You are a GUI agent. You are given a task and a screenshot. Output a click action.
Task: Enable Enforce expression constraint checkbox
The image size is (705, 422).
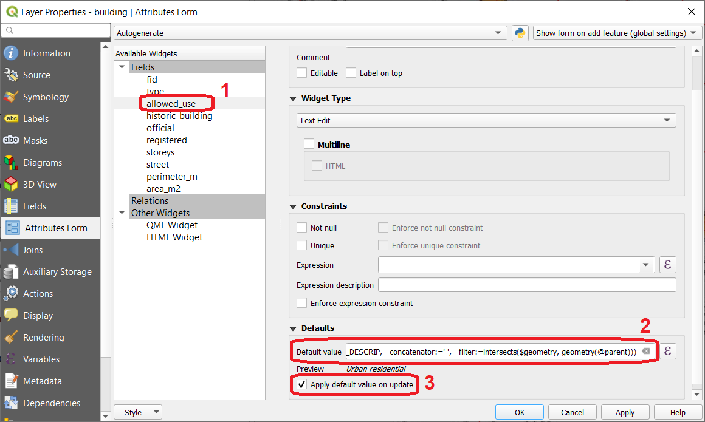tap(301, 304)
